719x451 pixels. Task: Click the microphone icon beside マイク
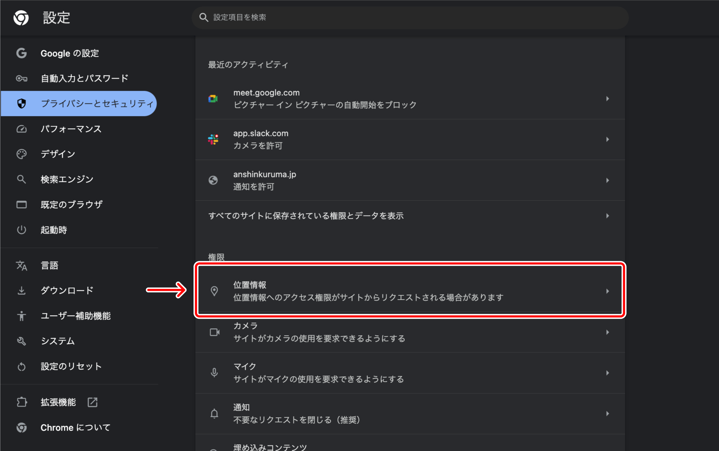click(x=215, y=372)
